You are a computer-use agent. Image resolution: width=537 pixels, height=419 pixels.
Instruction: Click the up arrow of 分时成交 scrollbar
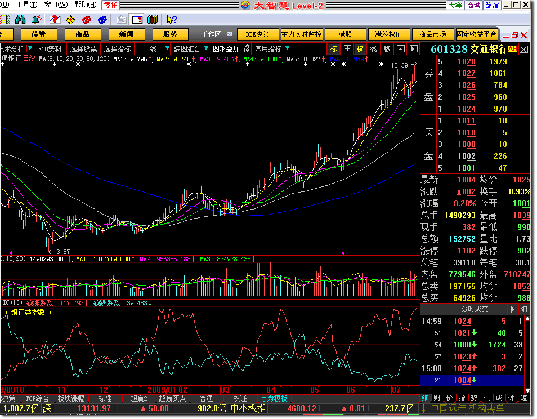point(527,319)
